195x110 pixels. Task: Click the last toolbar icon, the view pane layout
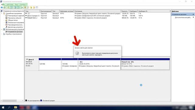tap(37, 7)
